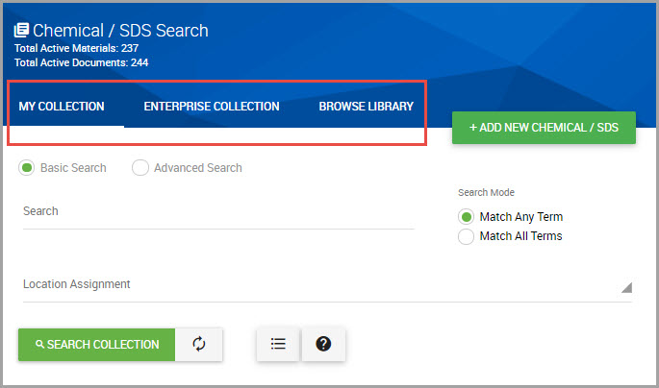659x388 pixels.
Task: Switch to the Enterprise Collection tab
Action: 212,107
